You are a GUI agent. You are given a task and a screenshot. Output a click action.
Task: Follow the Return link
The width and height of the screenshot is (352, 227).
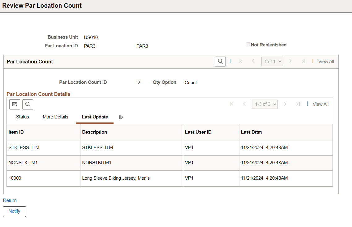click(10, 200)
